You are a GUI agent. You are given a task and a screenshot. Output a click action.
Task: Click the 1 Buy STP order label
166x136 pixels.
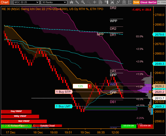coord(64,92)
